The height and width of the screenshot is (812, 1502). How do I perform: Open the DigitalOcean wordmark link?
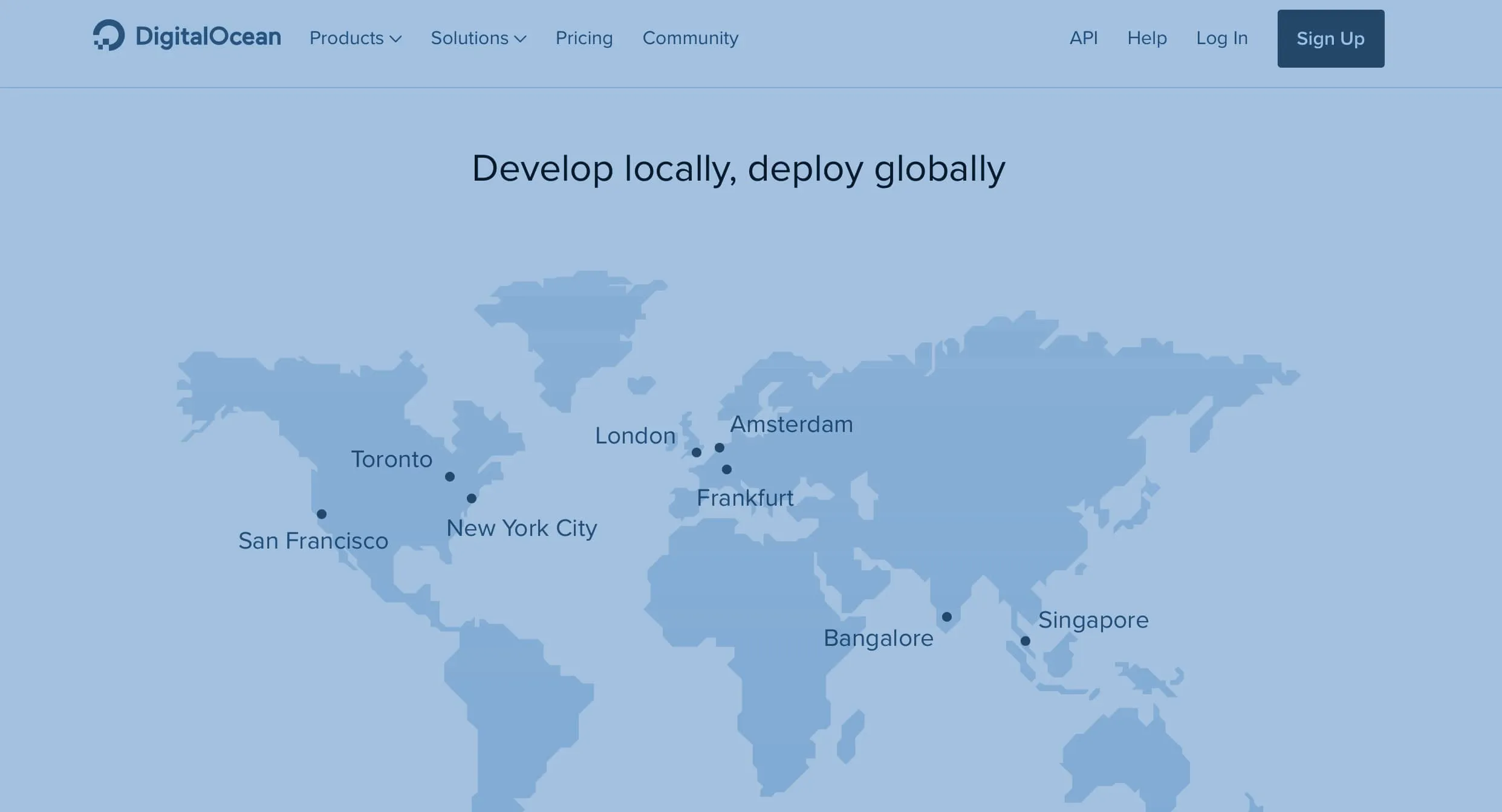point(208,37)
